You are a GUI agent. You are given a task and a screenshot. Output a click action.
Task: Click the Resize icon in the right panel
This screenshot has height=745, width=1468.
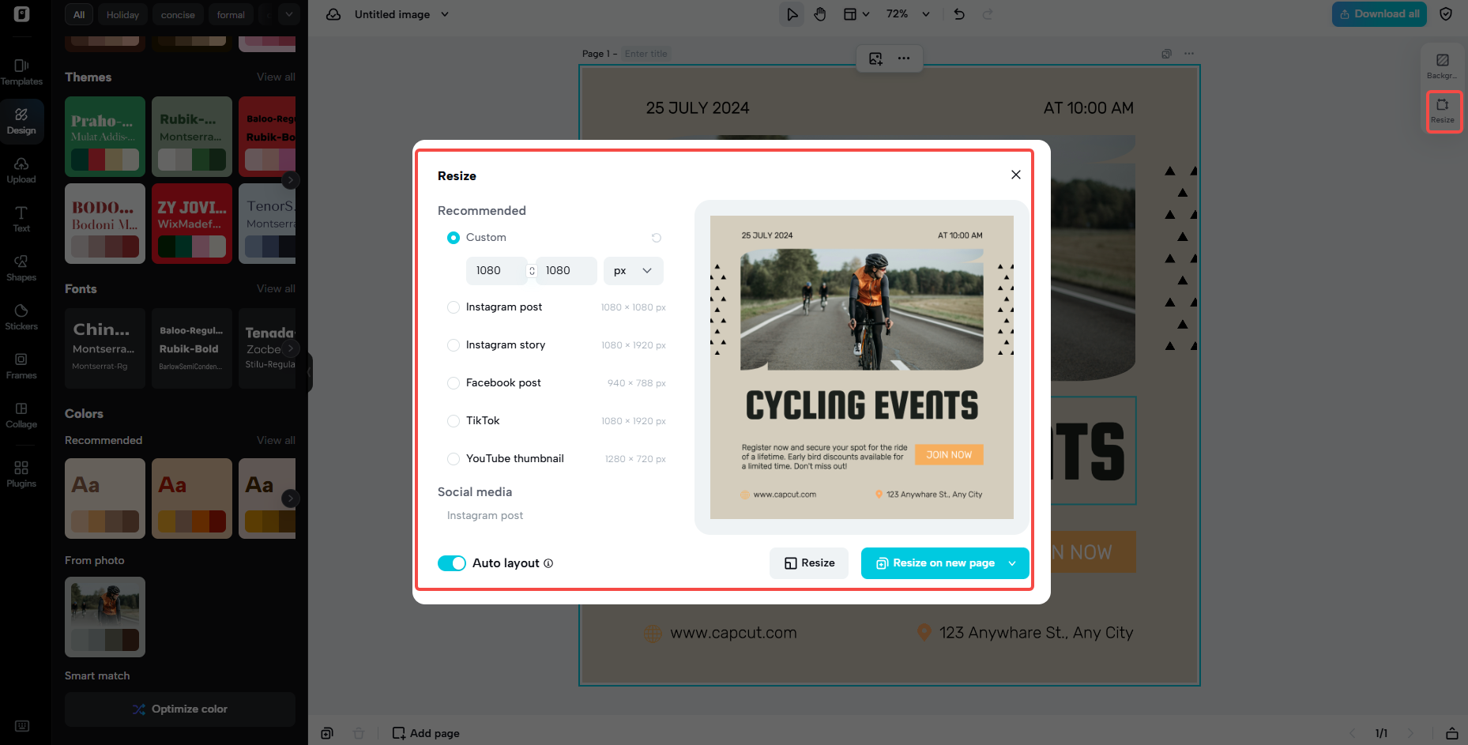[1443, 111]
